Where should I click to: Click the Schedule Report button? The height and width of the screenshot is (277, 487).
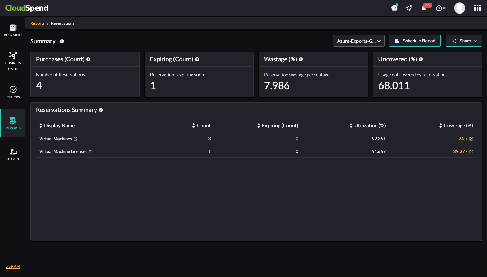(415, 41)
